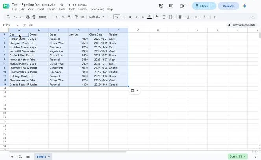Move the document to a folder
Viewport: 261px width, 160px height.
pyautogui.click(x=68, y=5)
